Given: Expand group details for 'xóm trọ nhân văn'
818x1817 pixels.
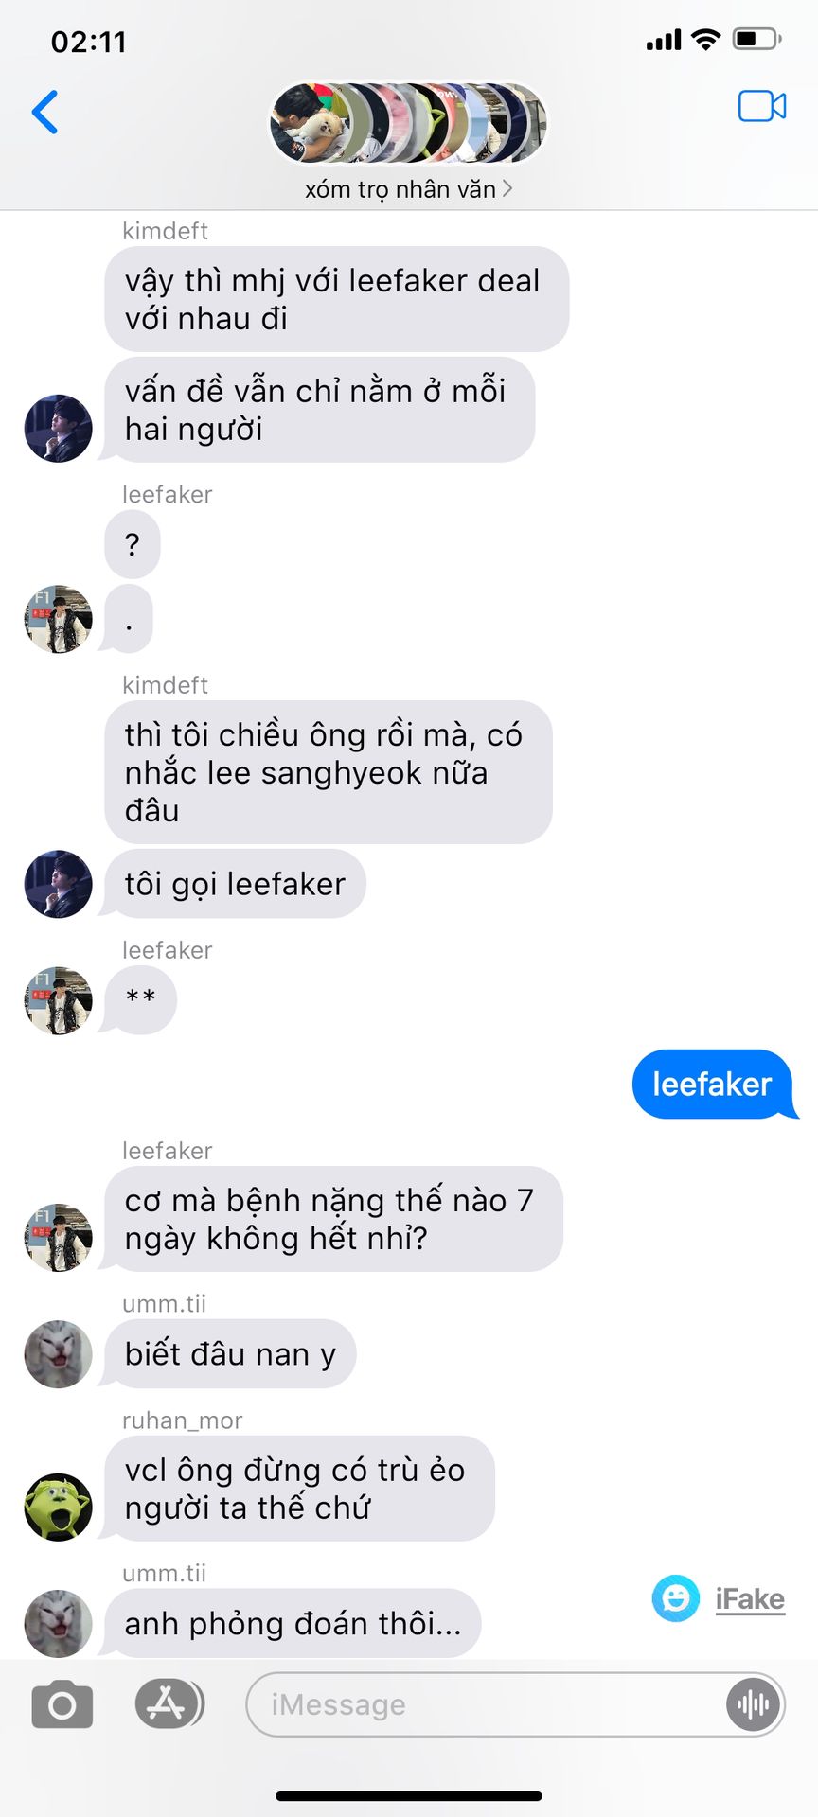Looking at the screenshot, I should point(408,189).
